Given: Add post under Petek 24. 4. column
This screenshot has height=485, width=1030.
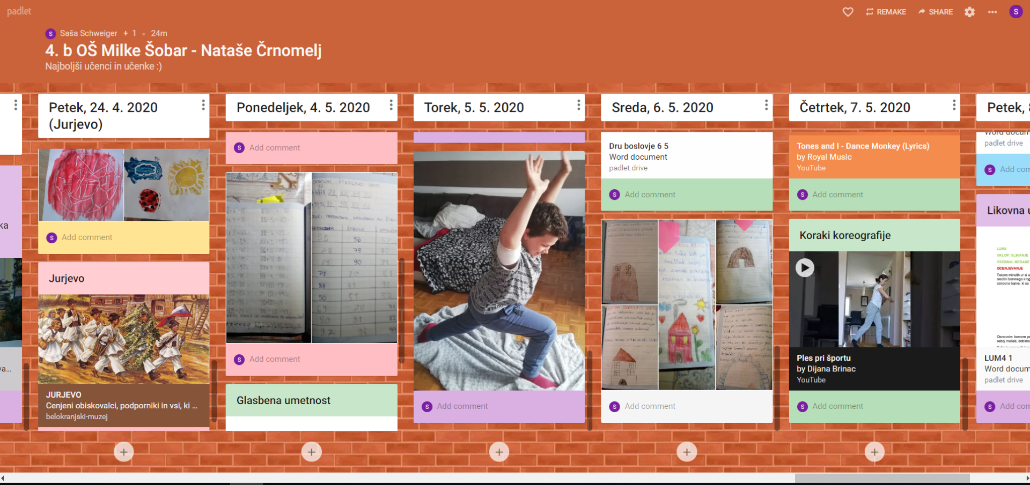Looking at the screenshot, I should coord(124,452).
